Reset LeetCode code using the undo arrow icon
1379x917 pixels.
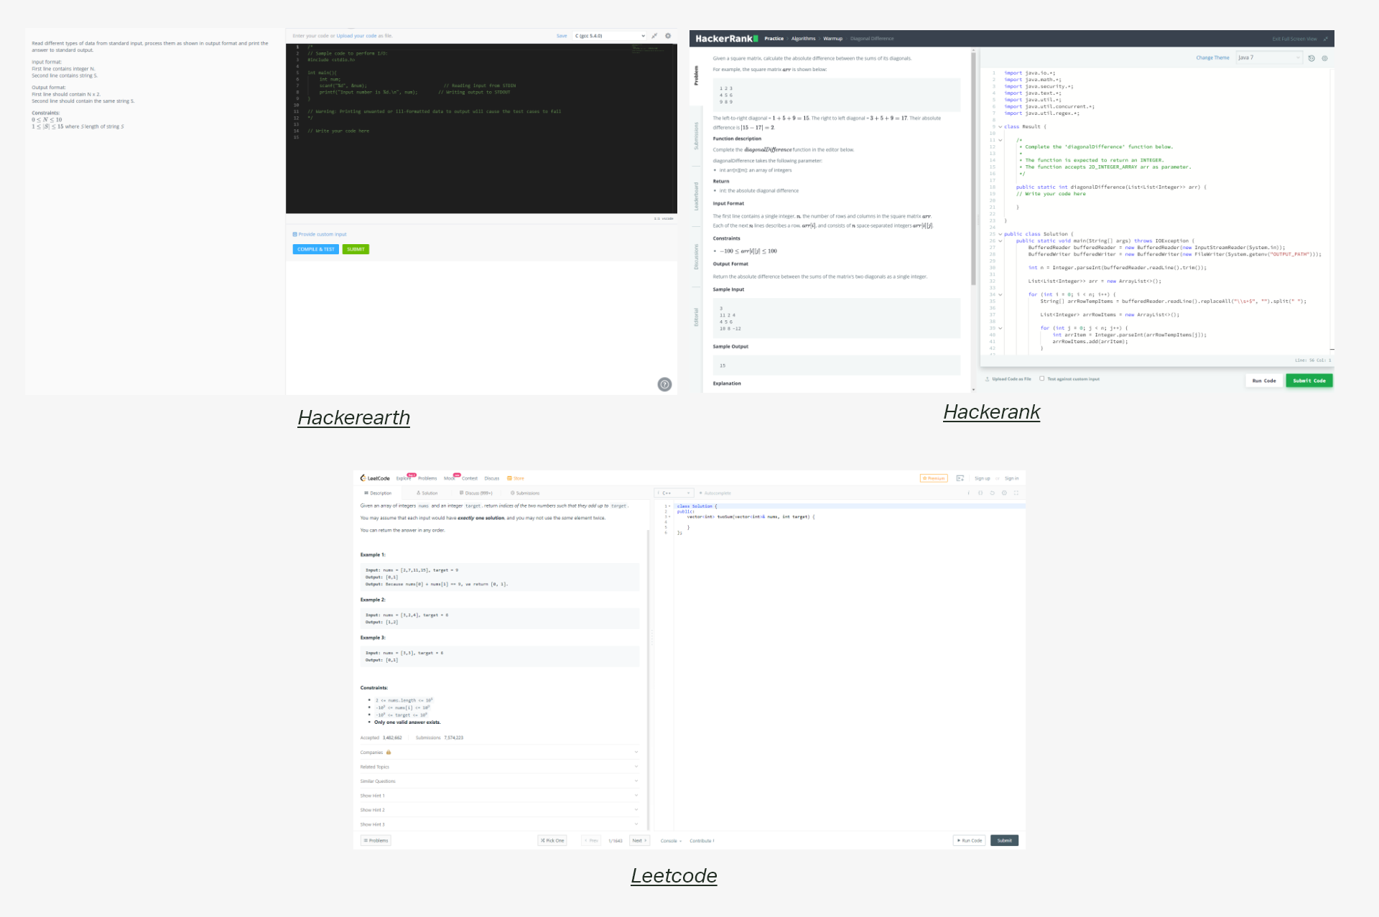[993, 493]
